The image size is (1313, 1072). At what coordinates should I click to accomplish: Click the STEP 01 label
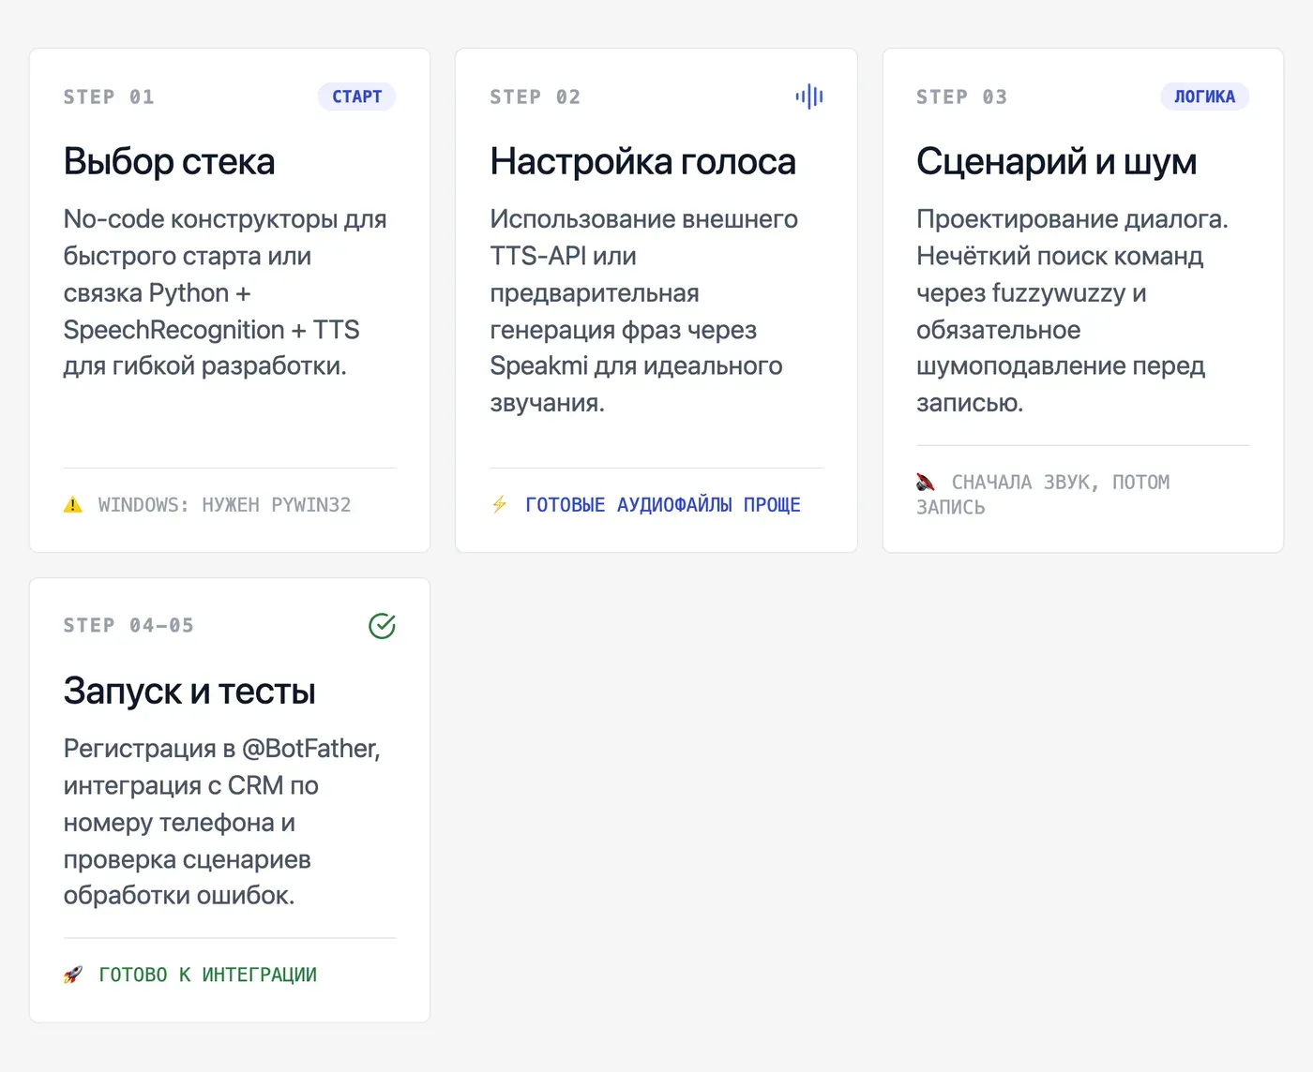tap(109, 97)
